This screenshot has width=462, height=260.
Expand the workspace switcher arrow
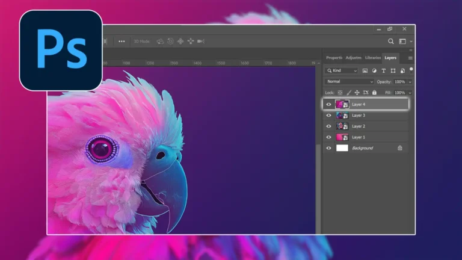coord(411,42)
